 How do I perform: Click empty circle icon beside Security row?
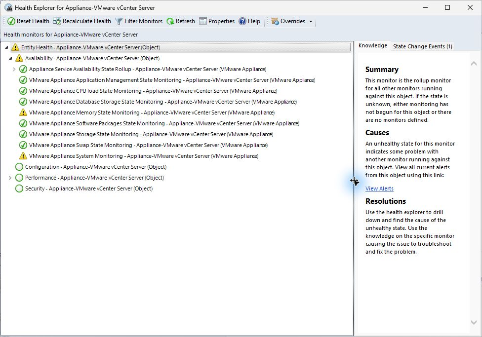[19, 188]
